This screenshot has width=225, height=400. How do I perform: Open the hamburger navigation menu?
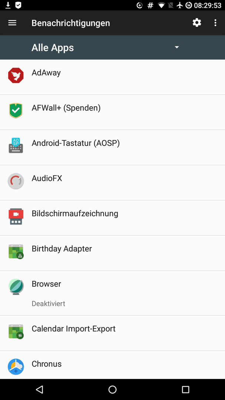point(12,23)
